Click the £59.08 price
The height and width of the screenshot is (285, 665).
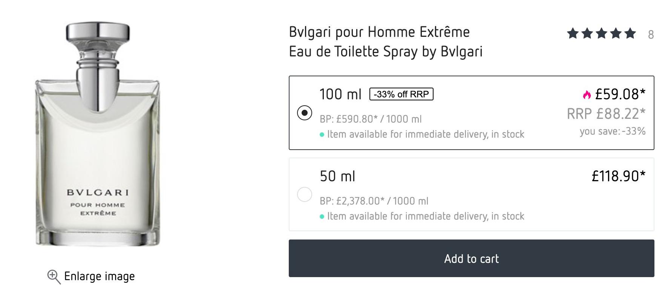pos(620,94)
